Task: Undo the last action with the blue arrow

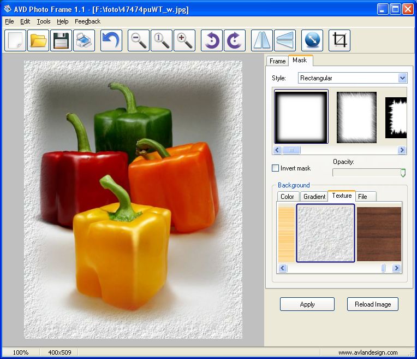Action: pyautogui.click(x=111, y=41)
